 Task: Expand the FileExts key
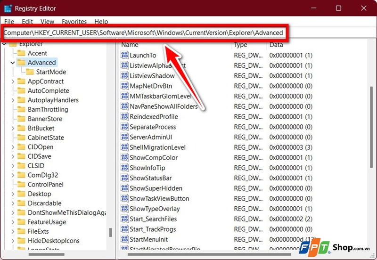point(13,231)
